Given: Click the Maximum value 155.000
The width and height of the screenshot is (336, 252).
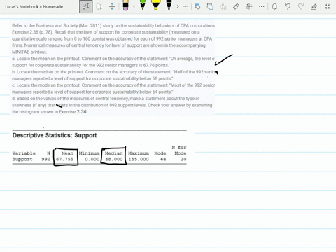Looking at the screenshot, I should pyautogui.click(x=139, y=159).
